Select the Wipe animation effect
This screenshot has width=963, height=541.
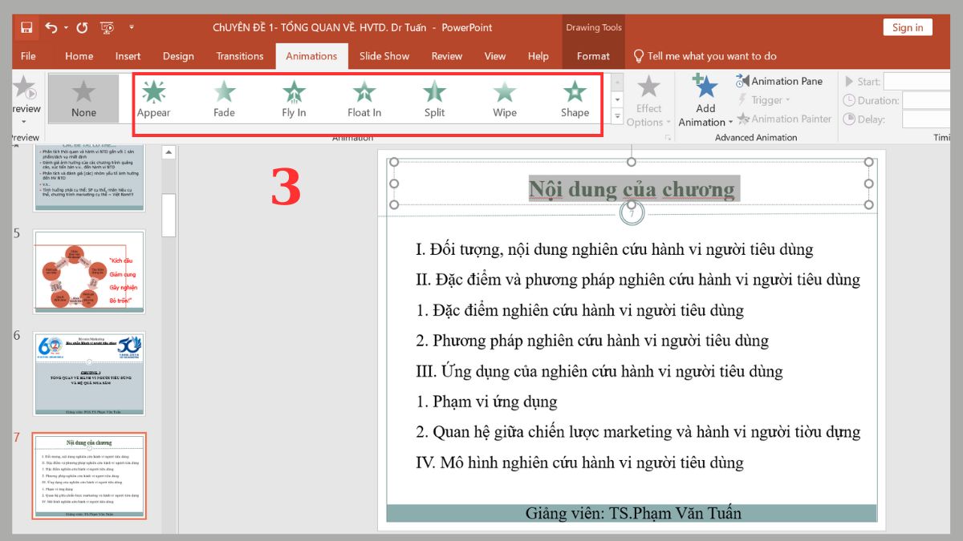pyautogui.click(x=504, y=96)
